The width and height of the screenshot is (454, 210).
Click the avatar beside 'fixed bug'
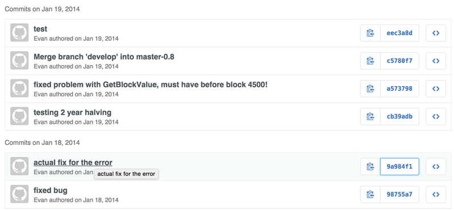click(x=19, y=194)
